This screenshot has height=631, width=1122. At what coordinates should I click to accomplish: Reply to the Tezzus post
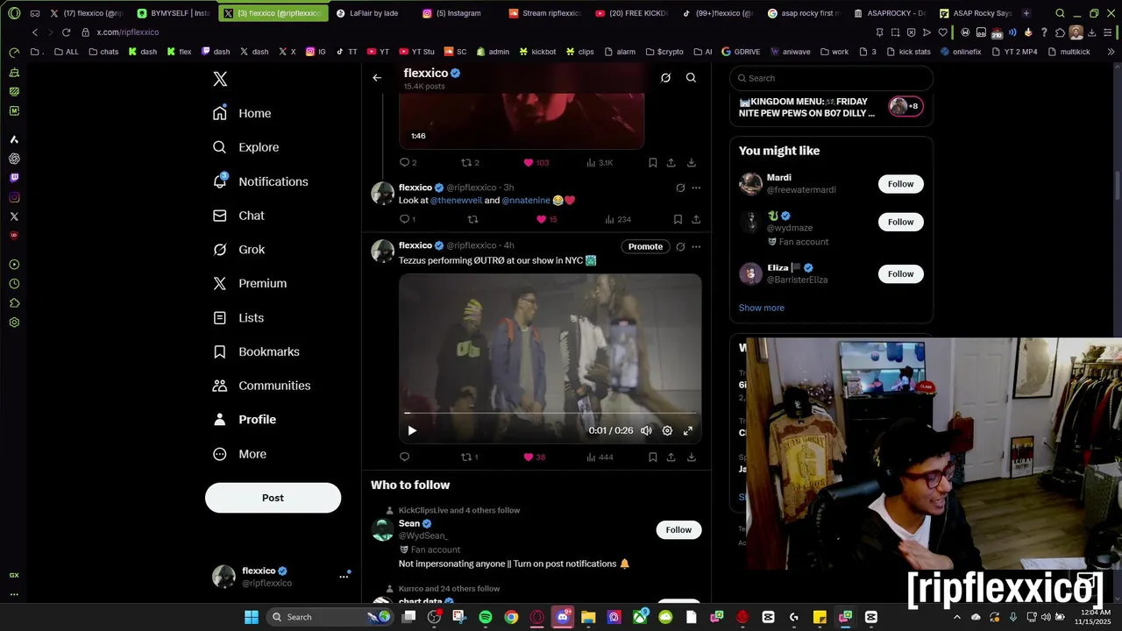click(404, 457)
